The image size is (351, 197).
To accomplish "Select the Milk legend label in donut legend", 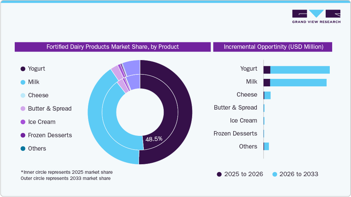I will [34, 82].
